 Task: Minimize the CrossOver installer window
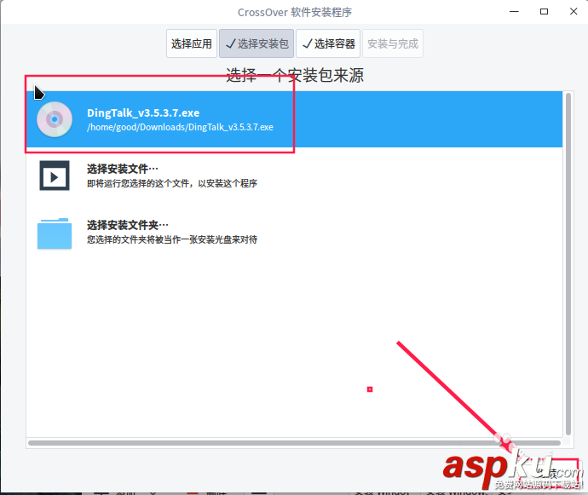(x=514, y=12)
